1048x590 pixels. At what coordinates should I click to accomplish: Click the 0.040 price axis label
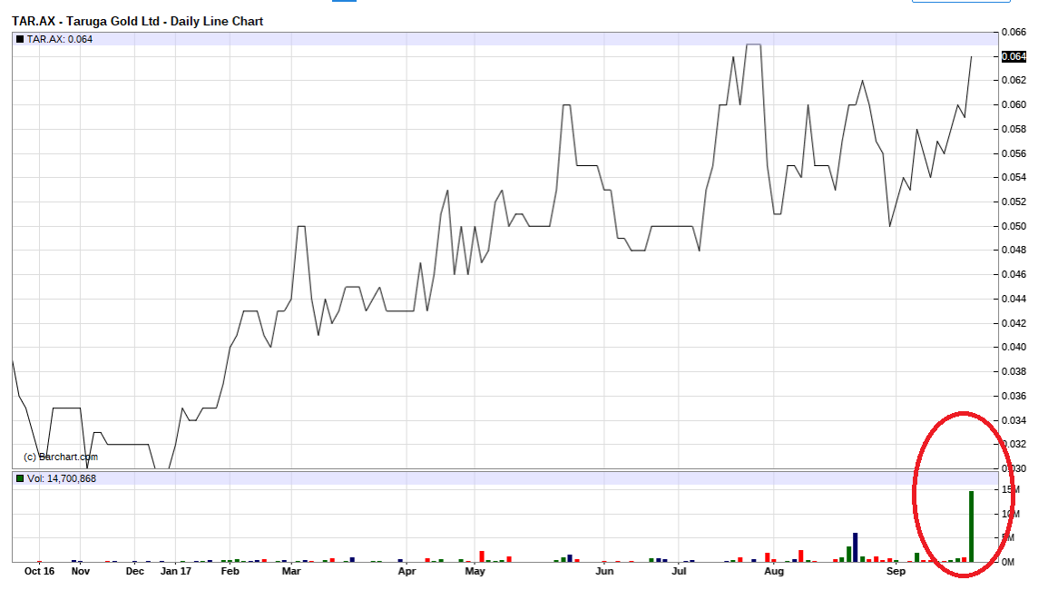click(x=1014, y=347)
